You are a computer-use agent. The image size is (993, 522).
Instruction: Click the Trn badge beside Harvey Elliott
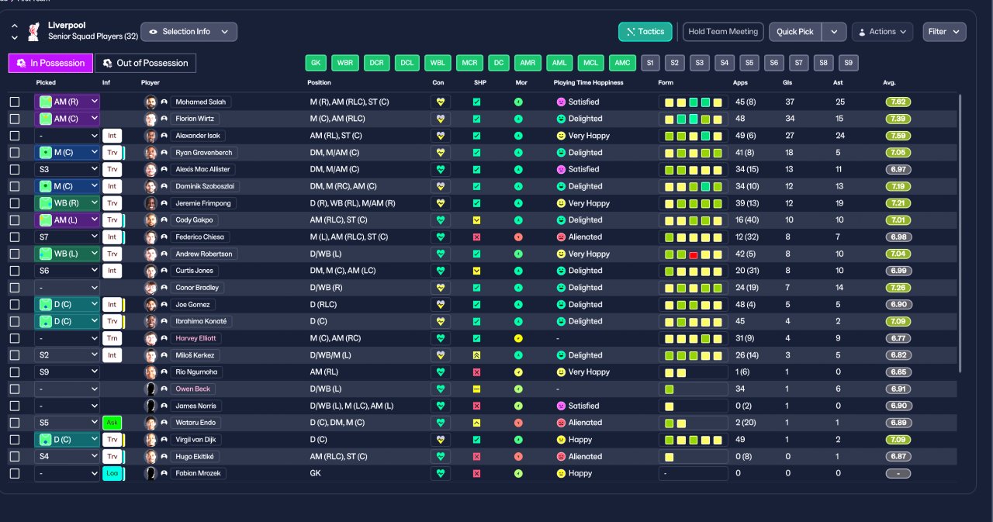[x=112, y=338]
